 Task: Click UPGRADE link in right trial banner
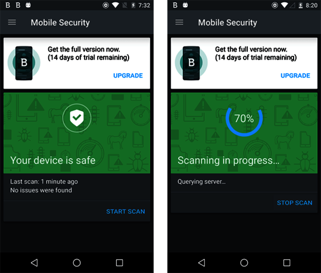point(295,76)
